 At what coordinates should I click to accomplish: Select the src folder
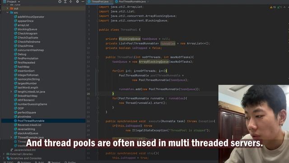[x=14, y=13]
